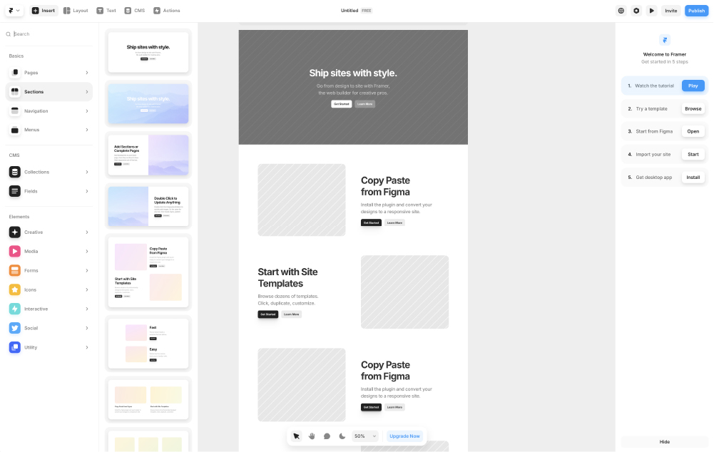Click the Fields icon
This screenshot has width=714, height=452.
coord(15,191)
